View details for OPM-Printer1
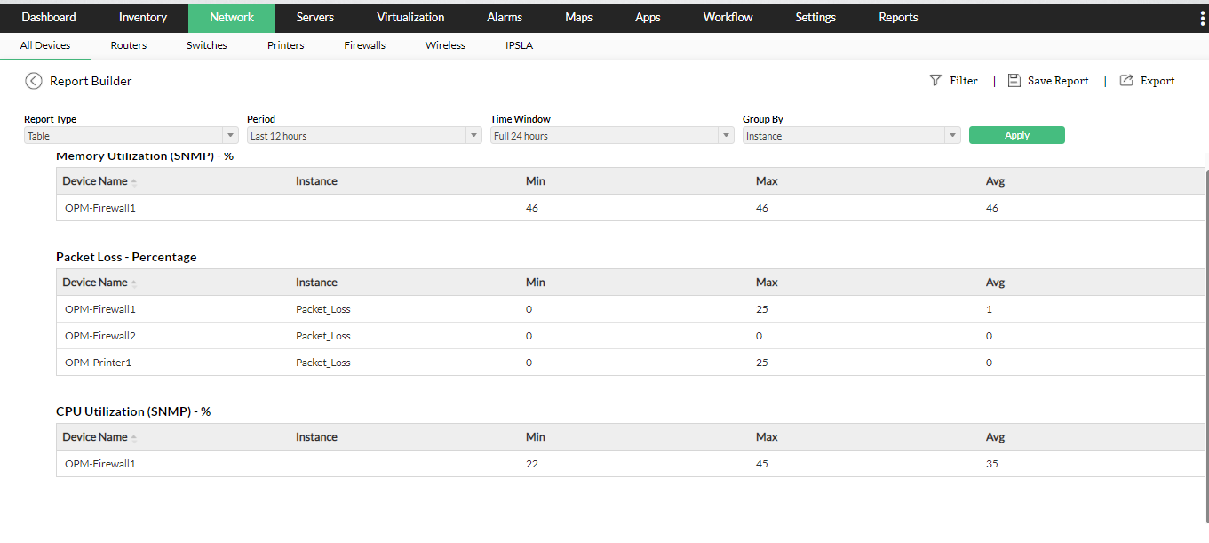This screenshot has height=543, width=1209. 98,362
